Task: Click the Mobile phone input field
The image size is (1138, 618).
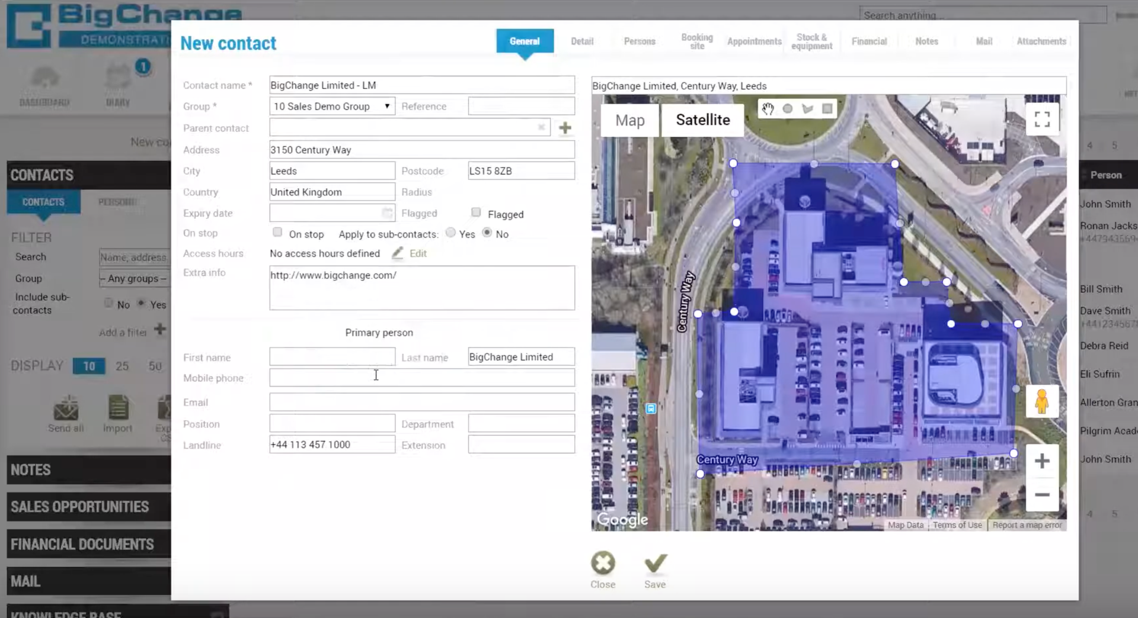Action: point(421,378)
